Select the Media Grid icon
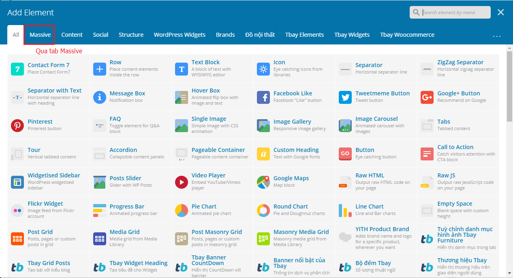Viewport: 513px width, 278px height. click(99, 239)
